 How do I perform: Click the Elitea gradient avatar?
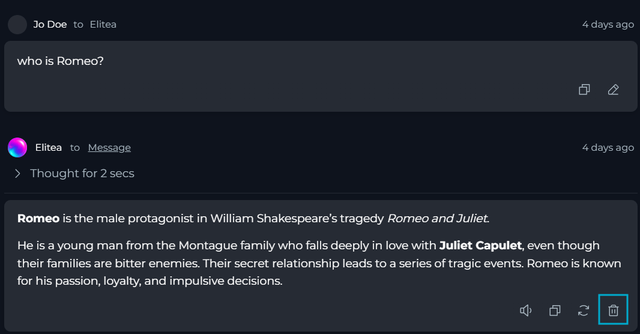pyautogui.click(x=17, y=147)
